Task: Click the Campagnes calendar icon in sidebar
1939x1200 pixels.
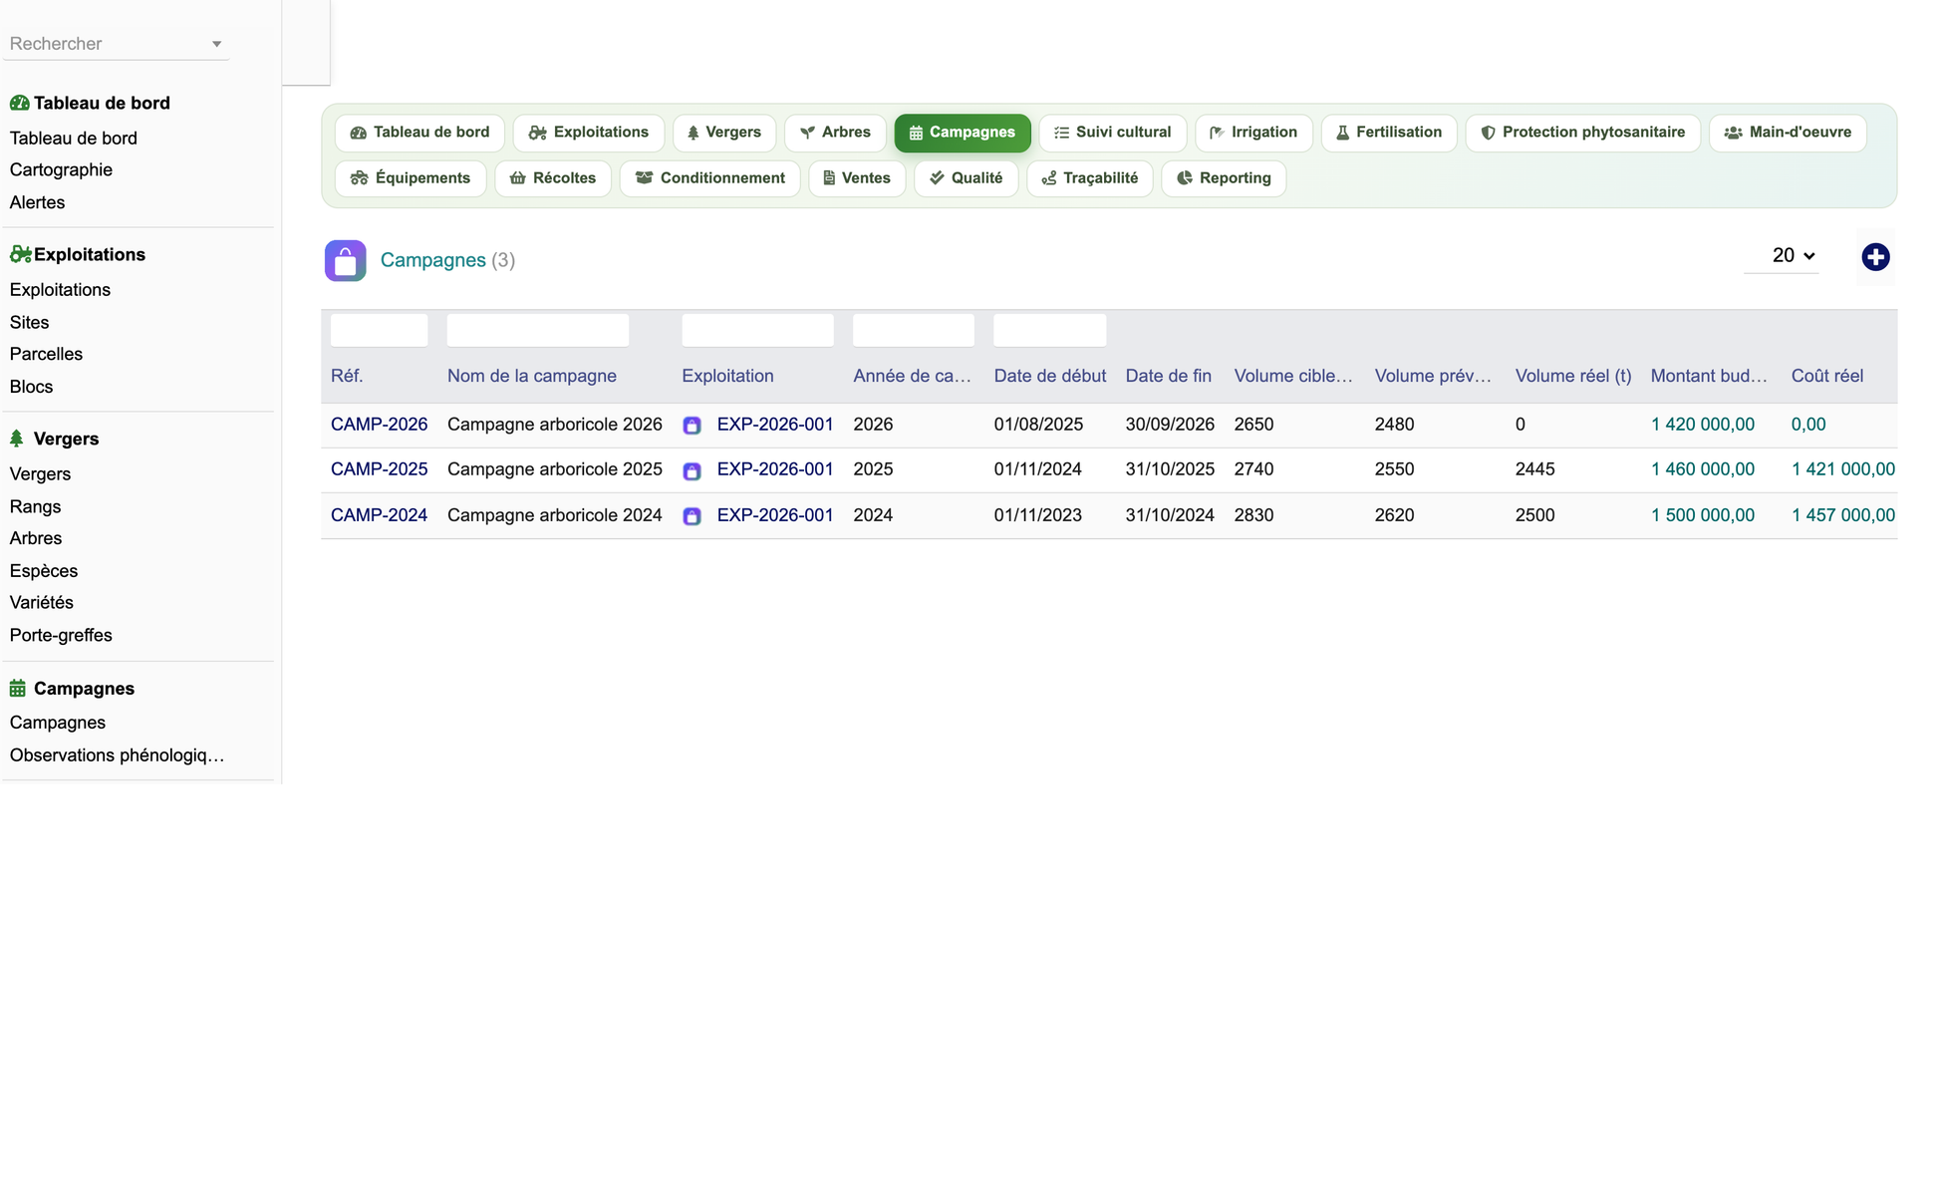Action: tap(18, 688)
